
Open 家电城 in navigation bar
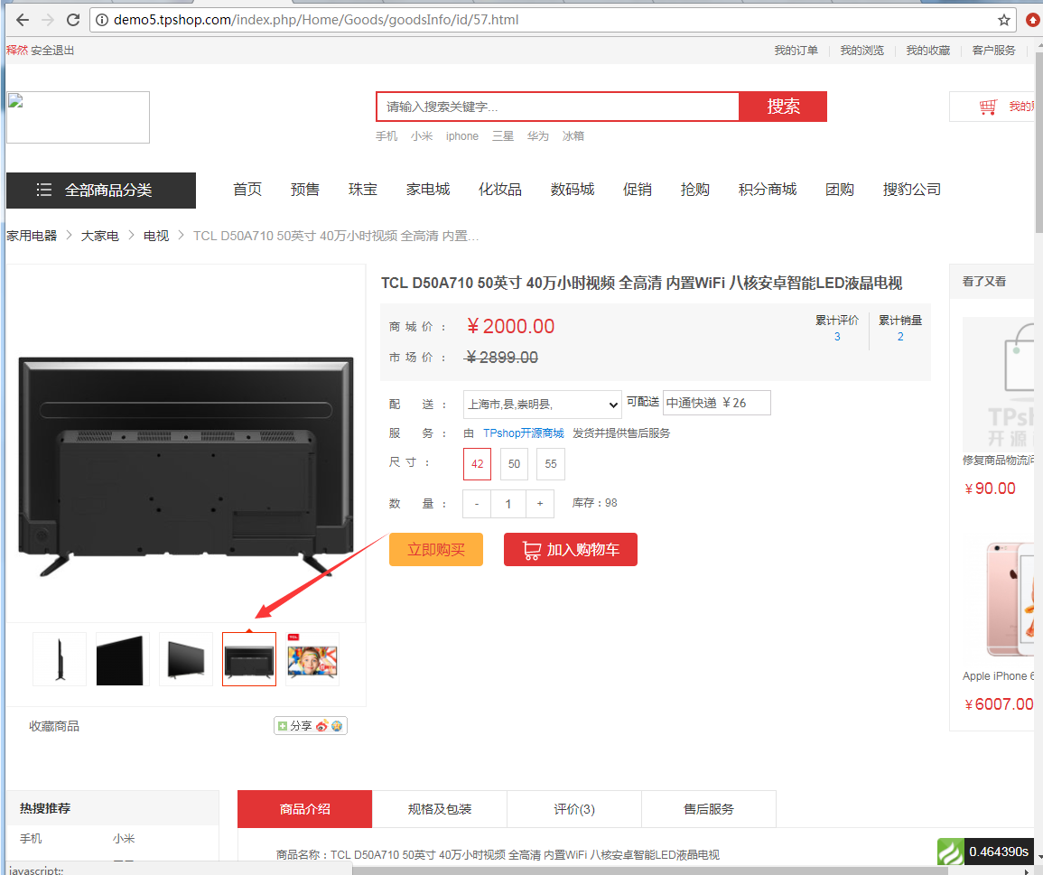[x=428, y=190]
